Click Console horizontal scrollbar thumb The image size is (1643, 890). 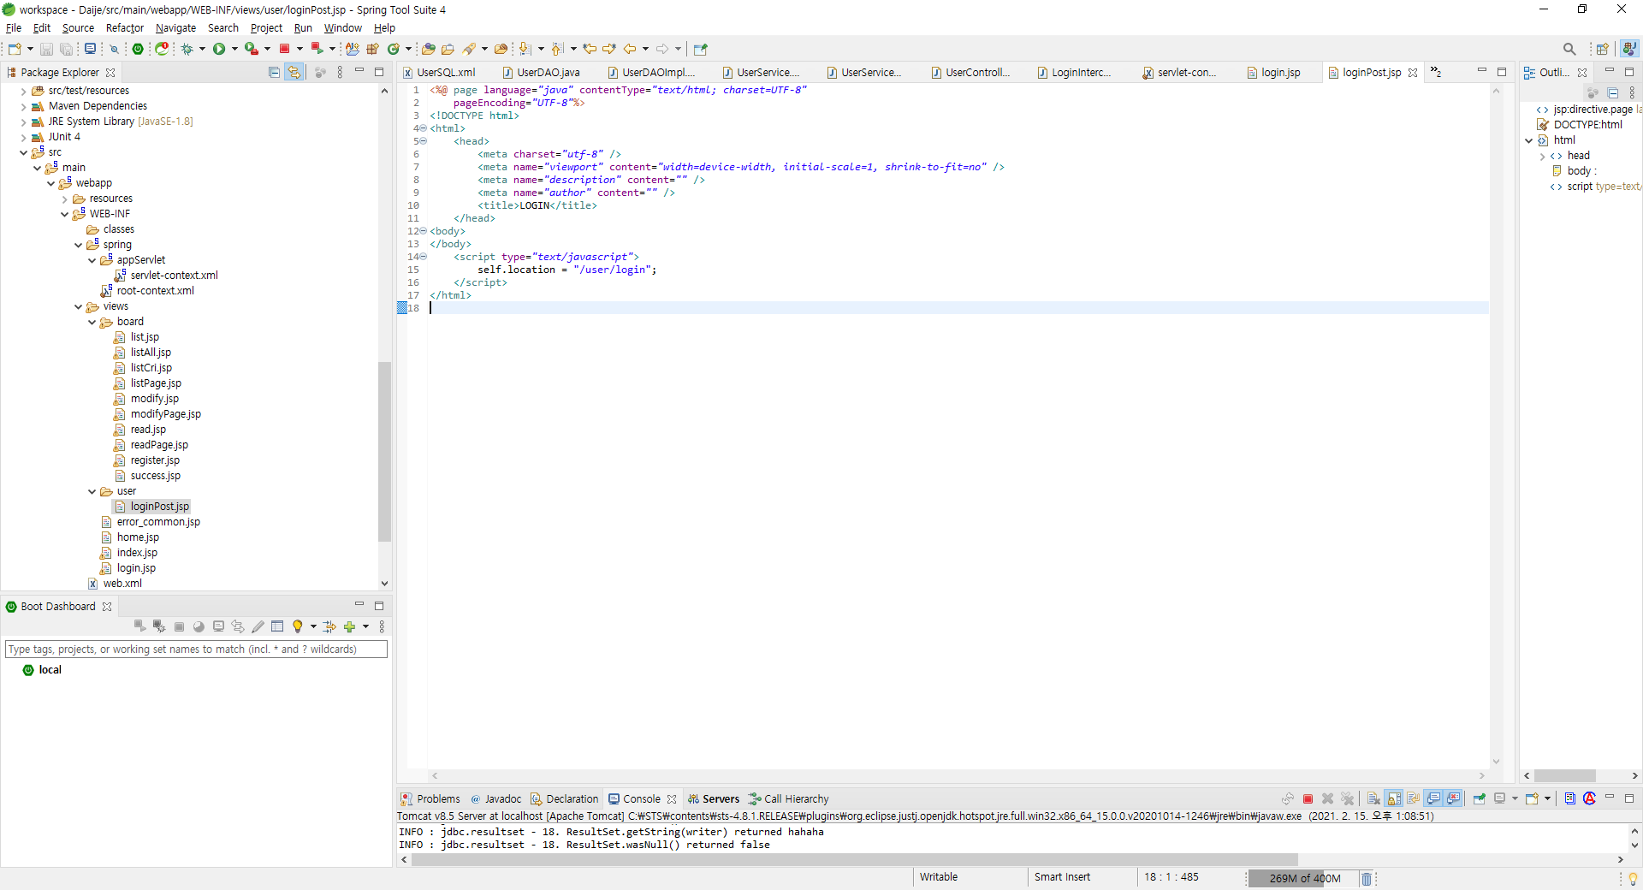[854, 860]
